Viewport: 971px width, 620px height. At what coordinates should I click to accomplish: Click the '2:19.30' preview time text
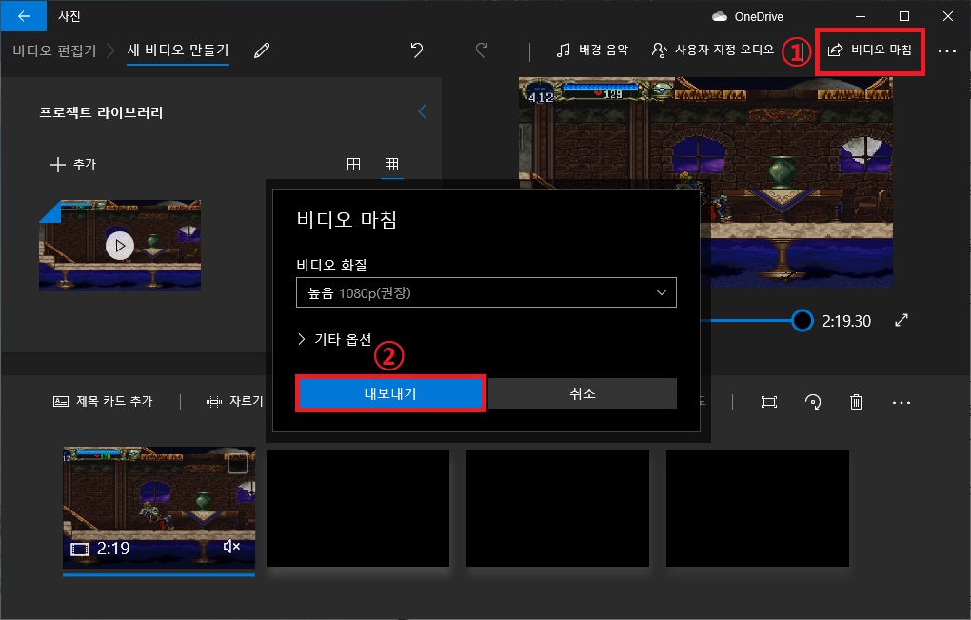pos(846,321)
